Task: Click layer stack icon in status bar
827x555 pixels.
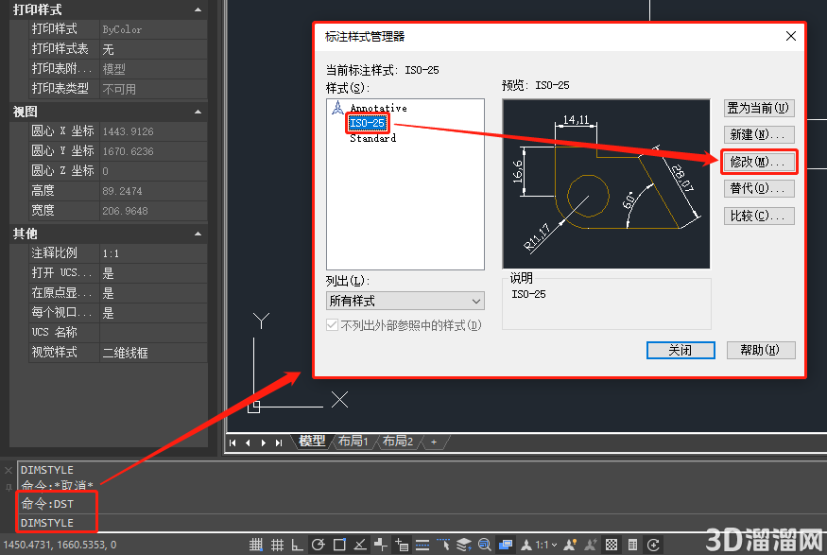Action: 464,545
